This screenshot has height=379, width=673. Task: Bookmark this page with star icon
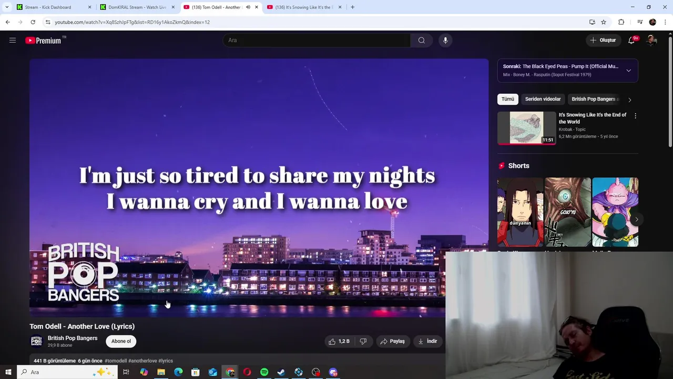tap(604, 22)
